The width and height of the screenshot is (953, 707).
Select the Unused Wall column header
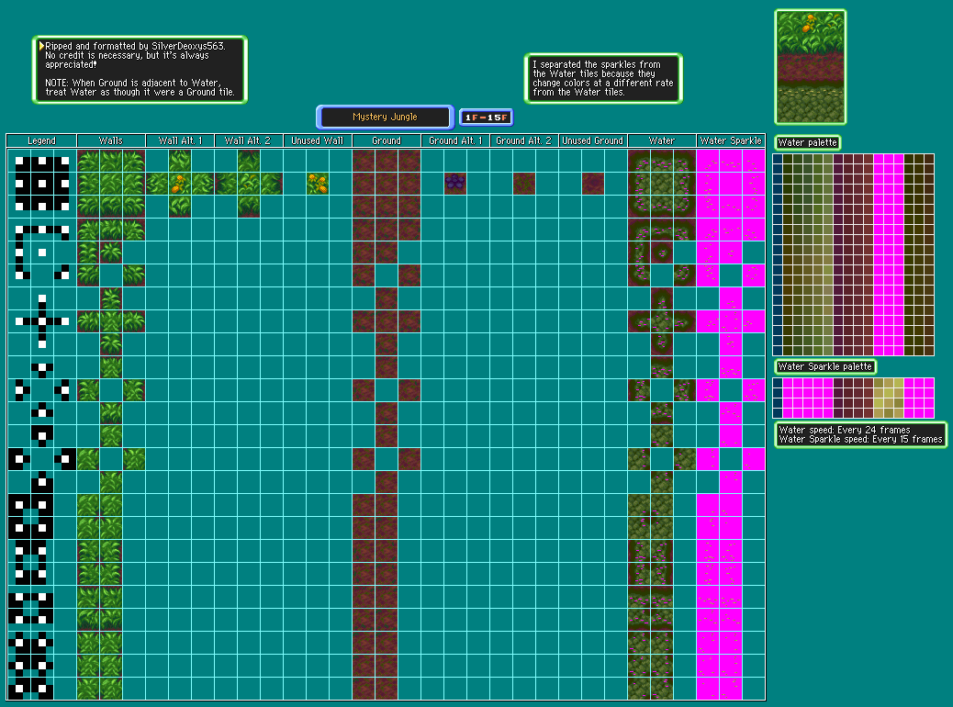[x=318, y=141]
